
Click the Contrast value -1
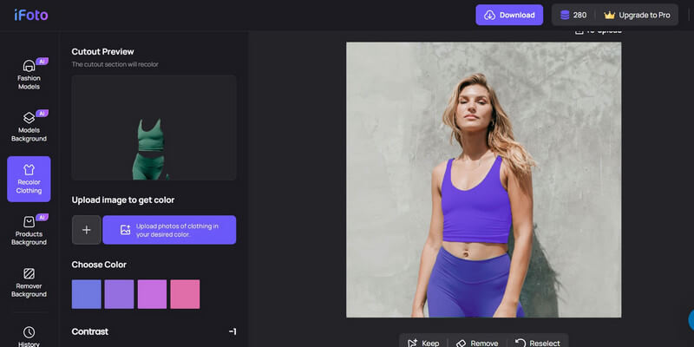(232, 331)
